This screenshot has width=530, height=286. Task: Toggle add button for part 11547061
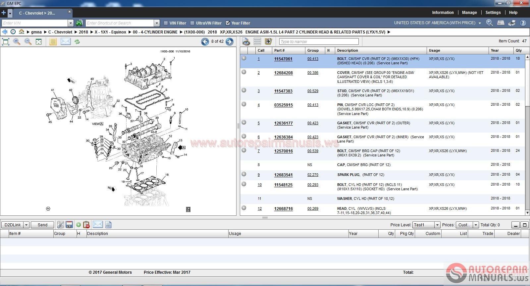coord(244,58)
